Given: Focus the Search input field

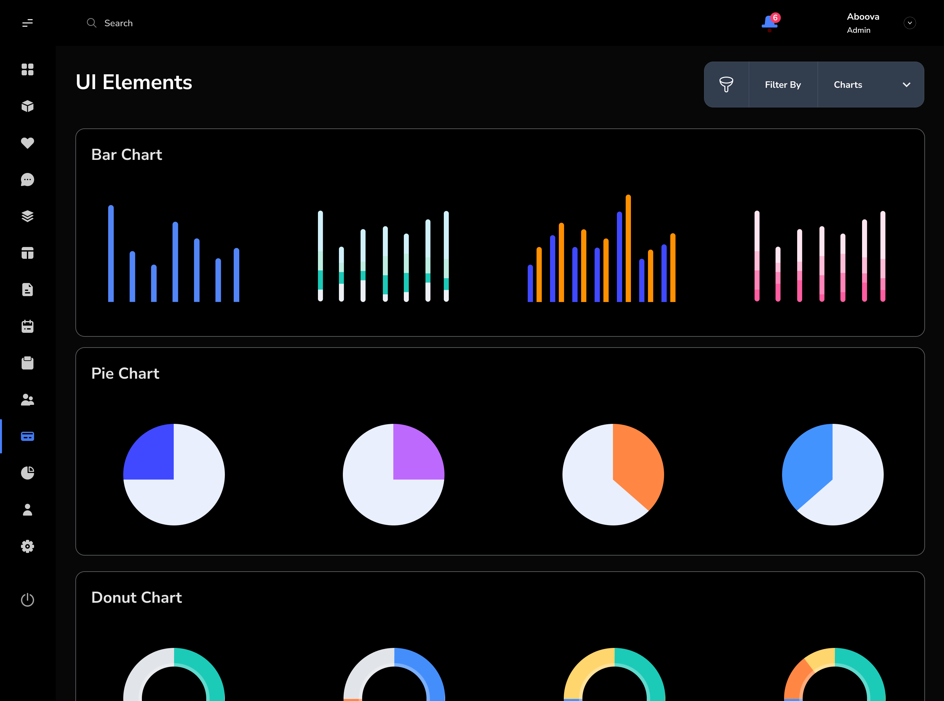Looking at the screenshot, I should point(118,23).
